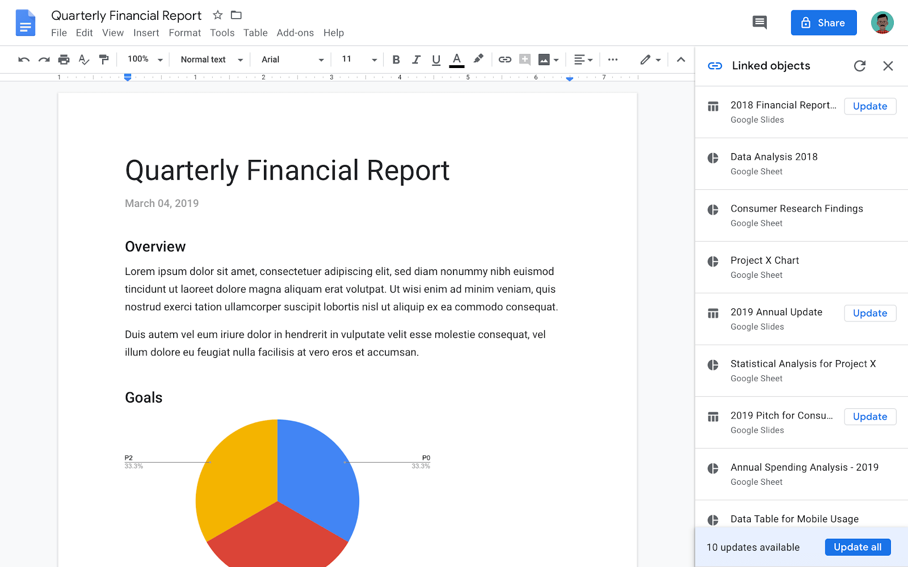Image resolution: width=908 pixels, height=567 pixels.
Task: Open comment history
Action: coord(759,23)
